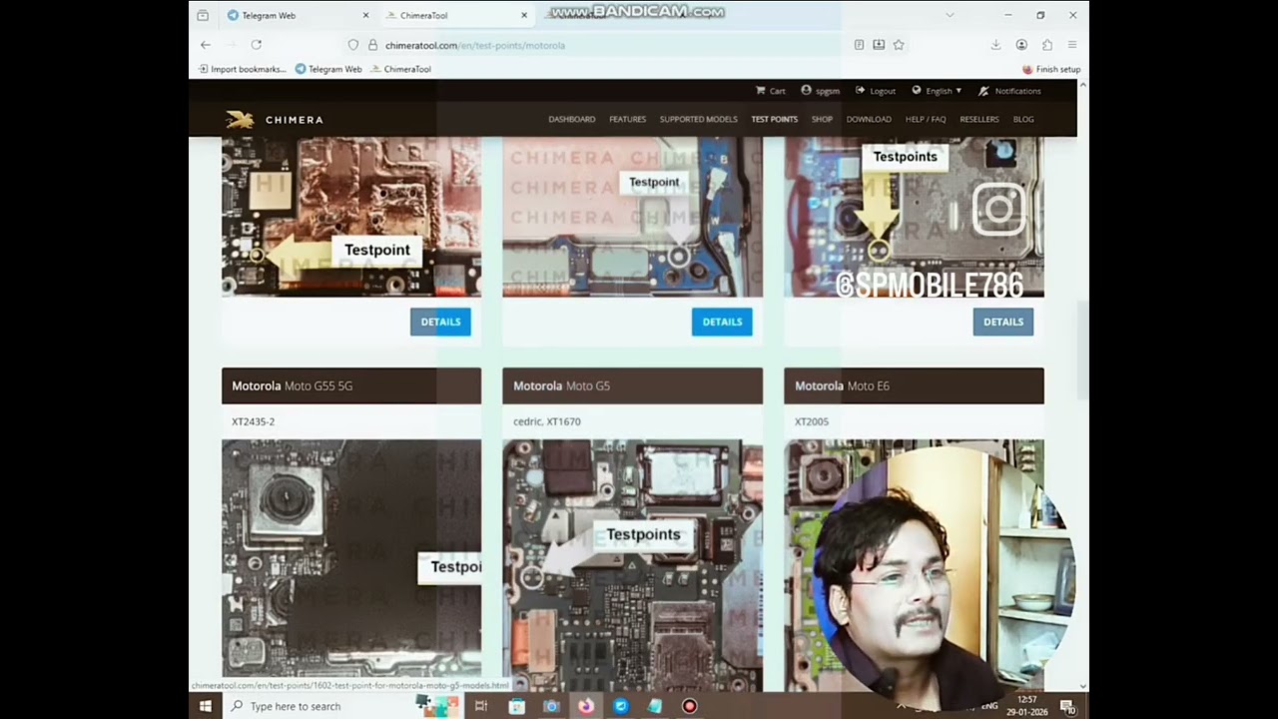Click DETAILS under the right testpoint card
This screenshot has width=1278, height=719.
click(x=1003, y=322)
